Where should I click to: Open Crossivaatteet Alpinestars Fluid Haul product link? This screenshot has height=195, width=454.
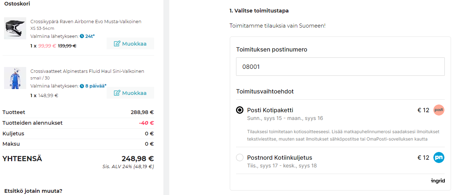87,71
